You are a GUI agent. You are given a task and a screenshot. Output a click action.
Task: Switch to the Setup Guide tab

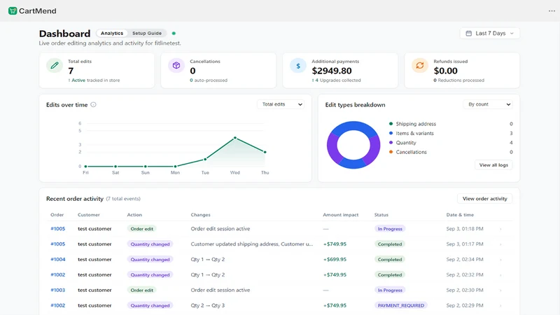(147, 33)
